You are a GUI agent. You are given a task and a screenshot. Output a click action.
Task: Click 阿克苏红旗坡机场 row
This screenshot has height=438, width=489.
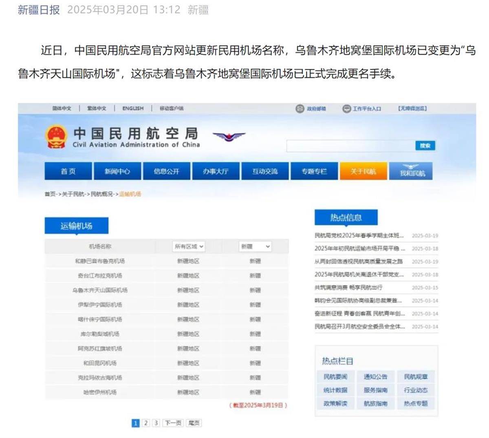(x=167, y=349)
